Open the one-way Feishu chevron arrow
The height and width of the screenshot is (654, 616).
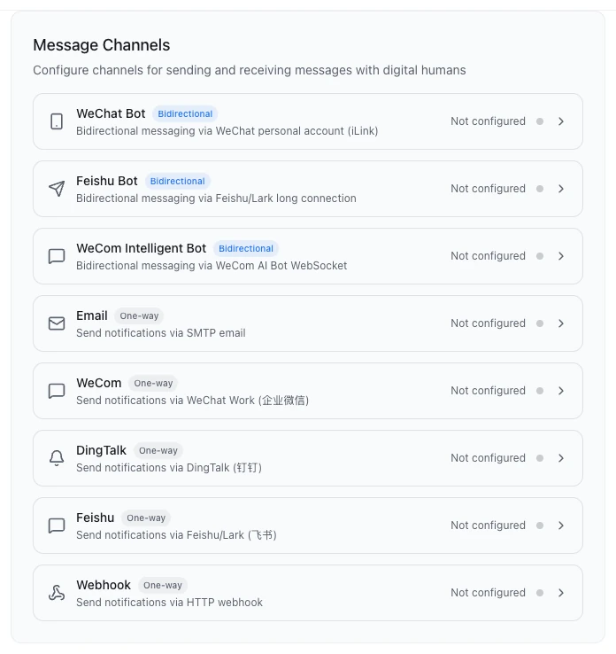[x=561, y=526]
